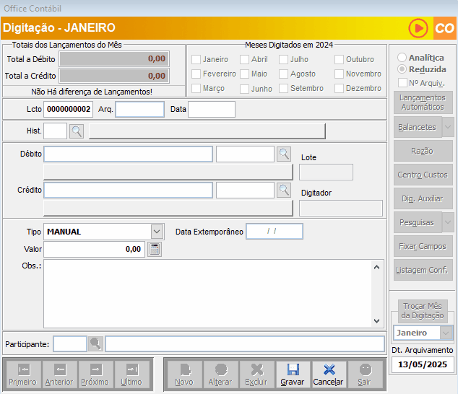Select the Analítica radio option
This screenshot has width=458, height=394.
click(402, 57)
